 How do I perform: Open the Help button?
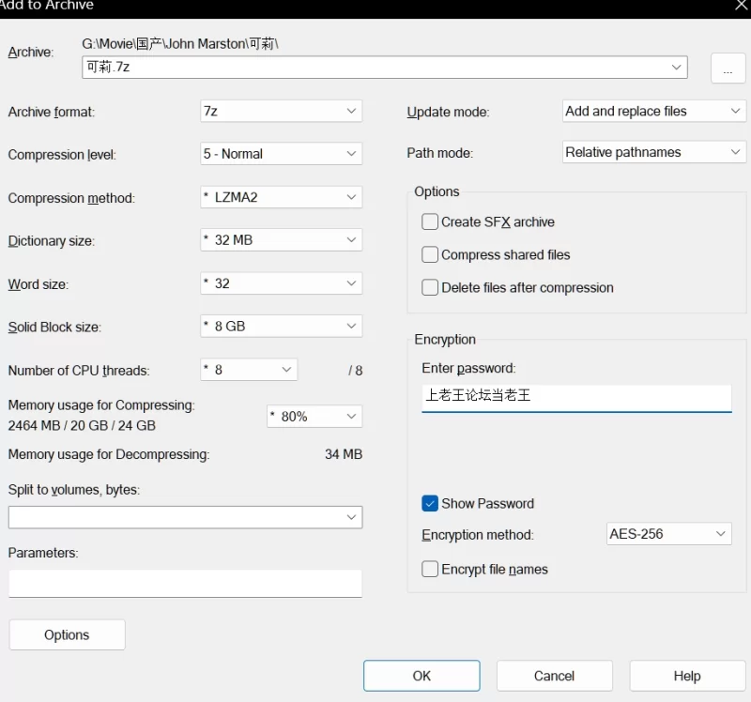pyautogui.click(x=687, y=676)
